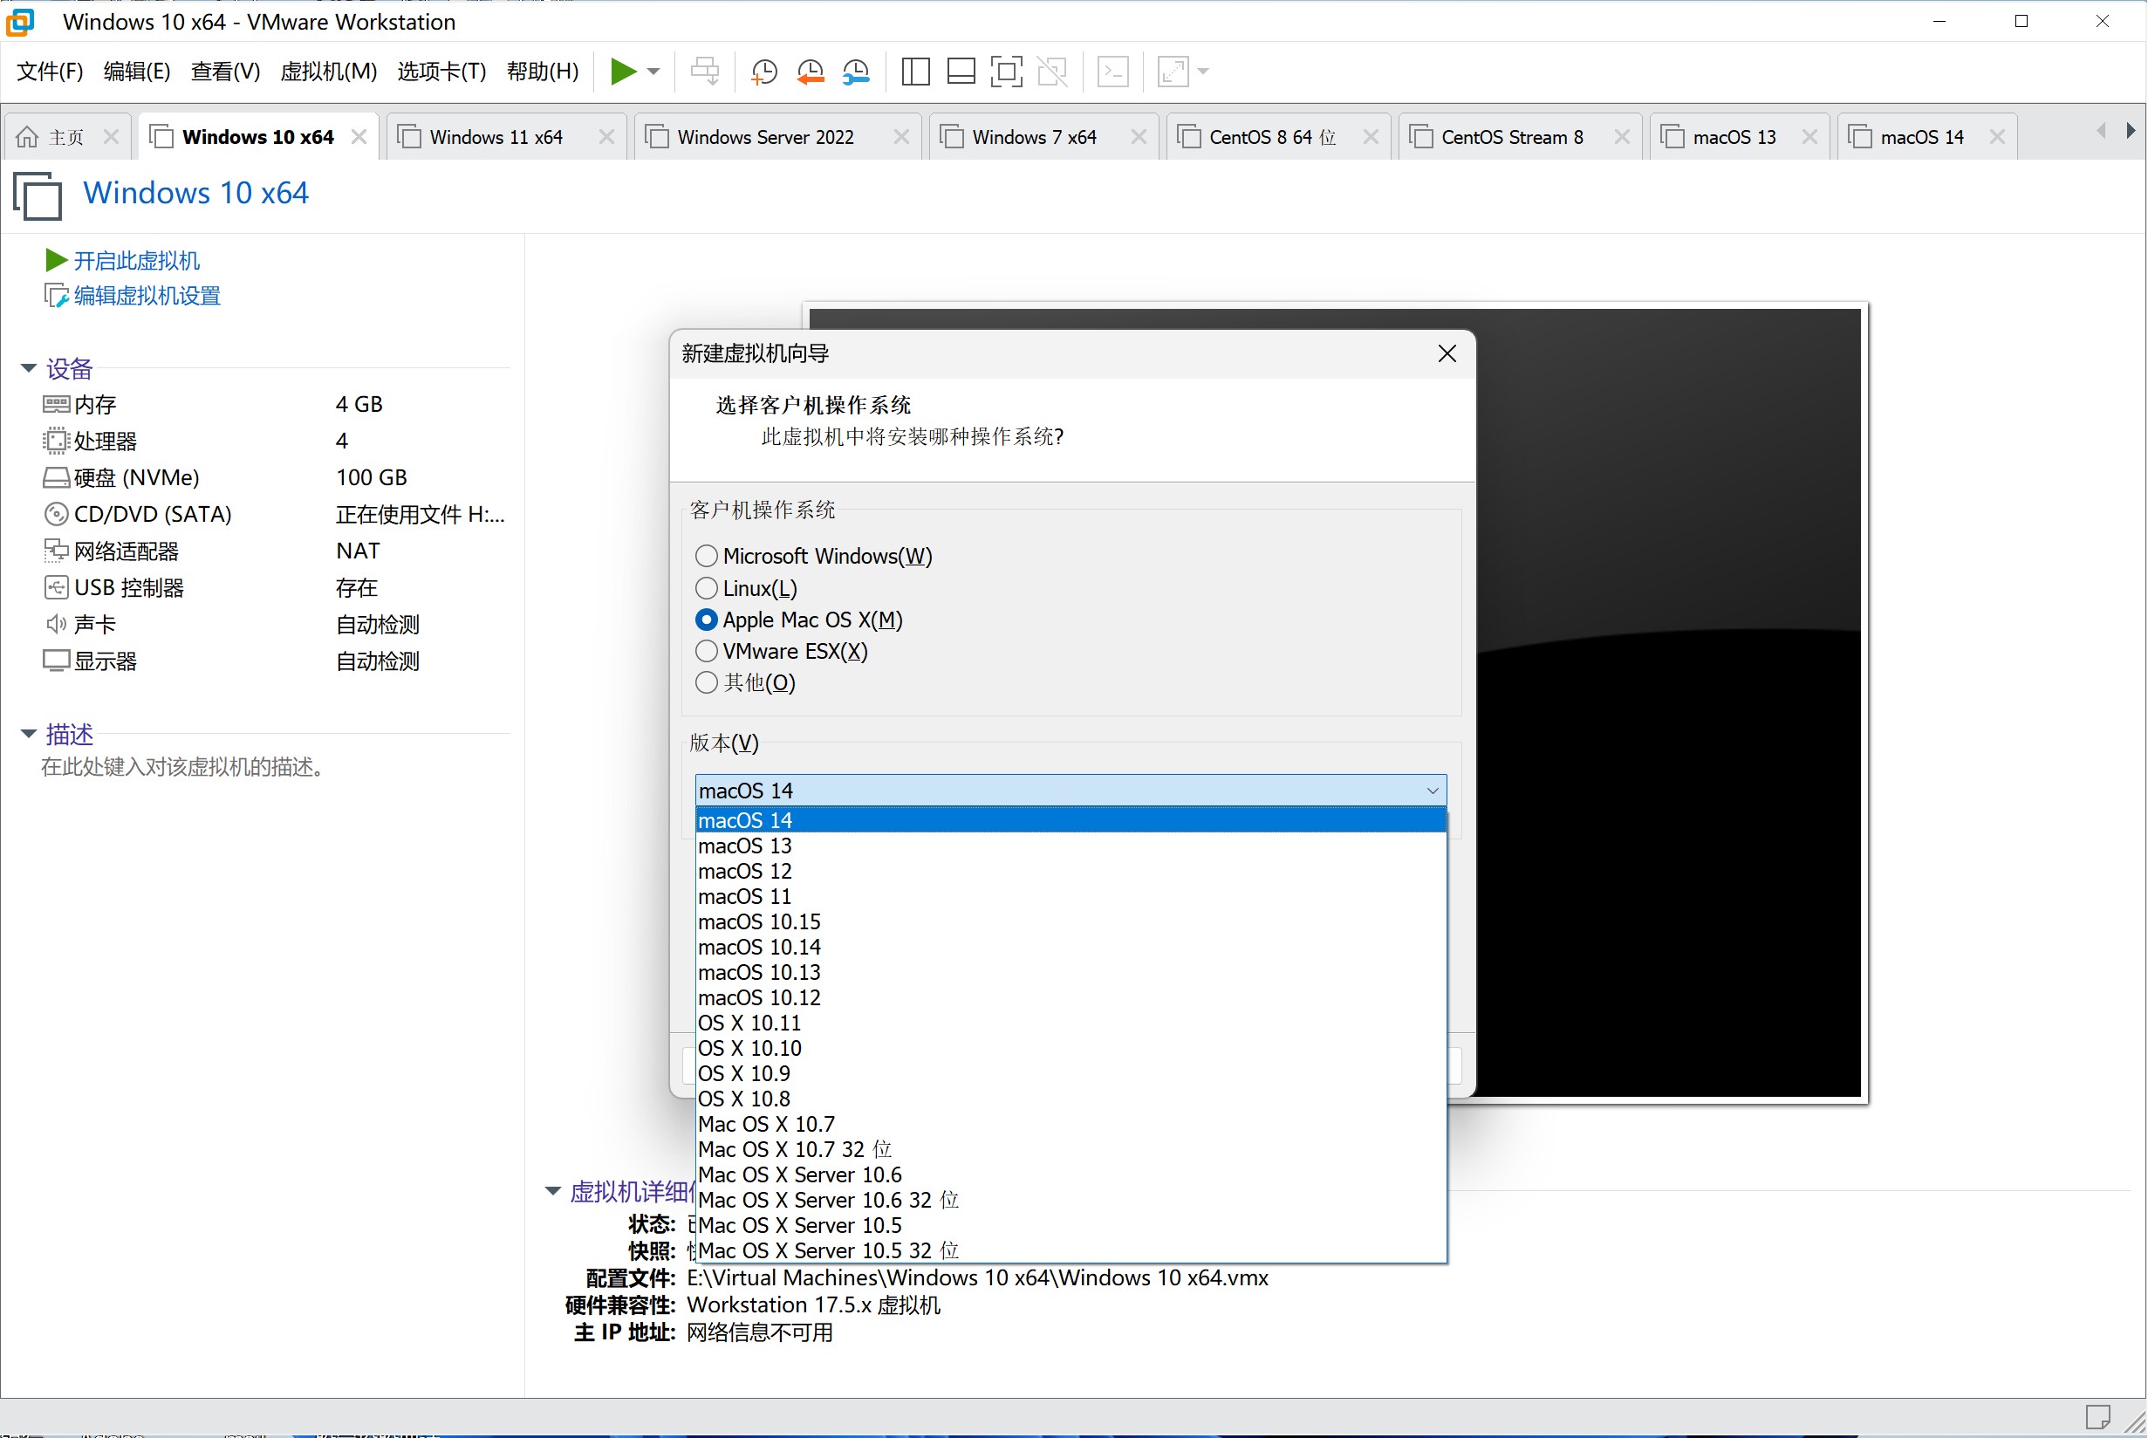
Task: Take a snapshot with the clock-plus icon
Action: point(763,71)
